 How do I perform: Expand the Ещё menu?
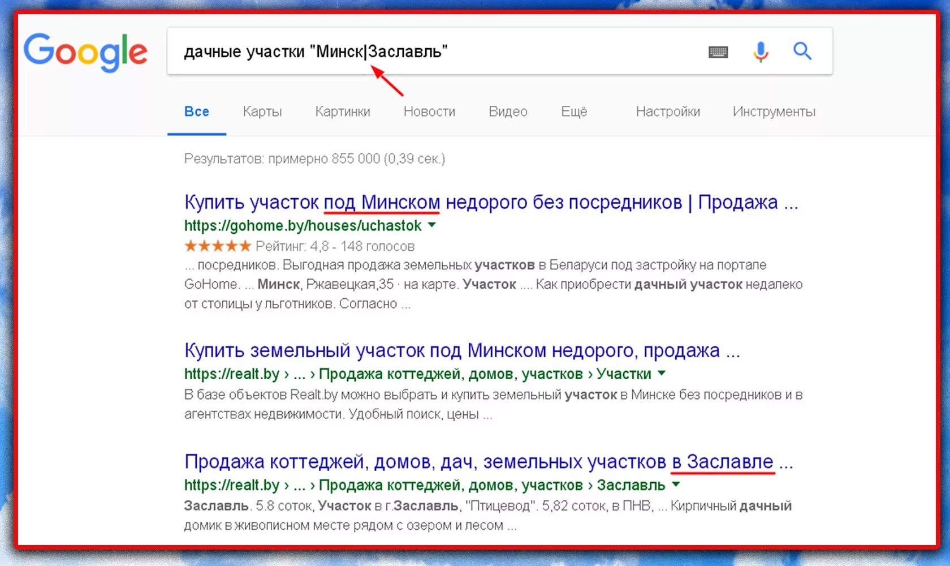[574, 112]
